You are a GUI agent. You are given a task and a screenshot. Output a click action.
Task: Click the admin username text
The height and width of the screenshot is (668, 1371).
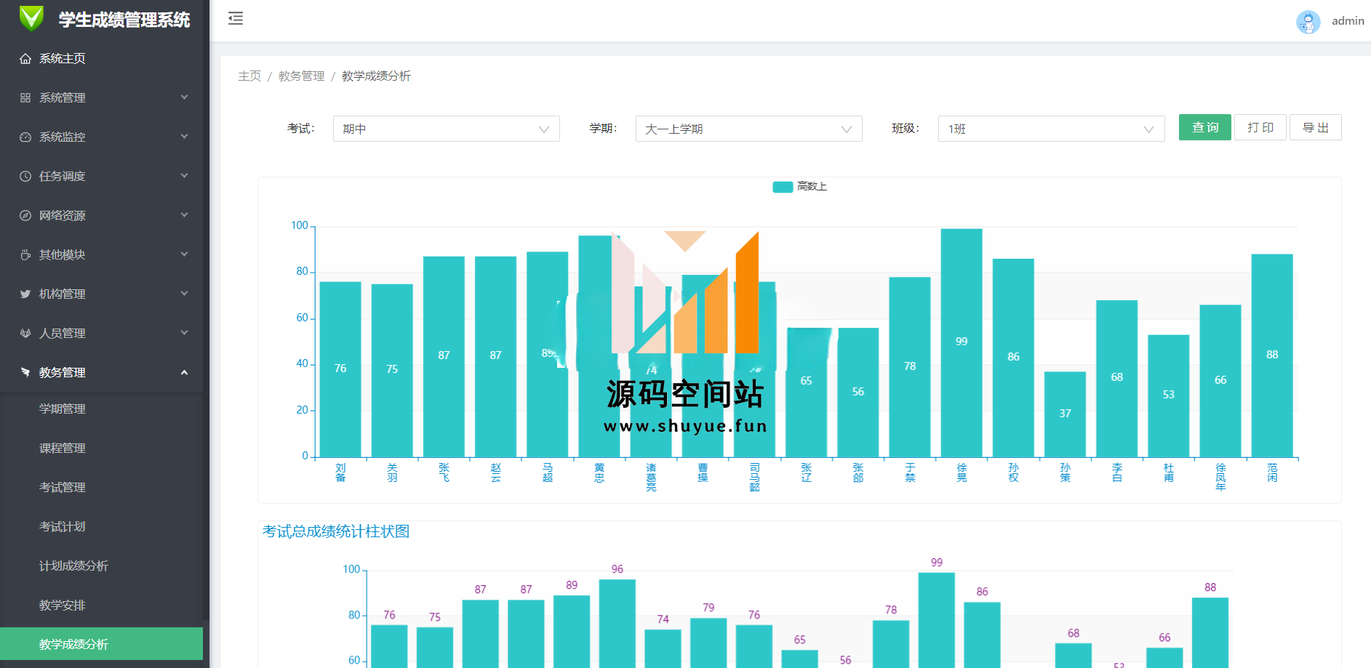pos(1348,21)
